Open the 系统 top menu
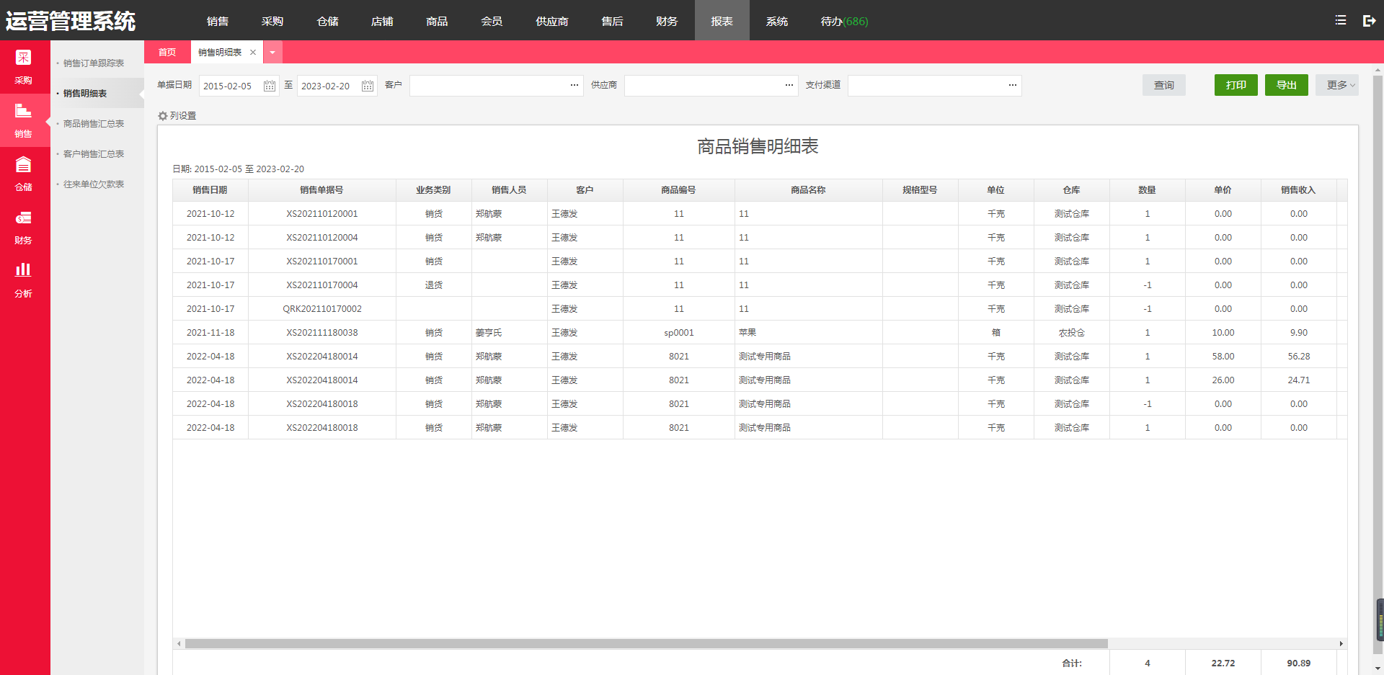This screenshot has height=675, width=1384. [777, 21]
